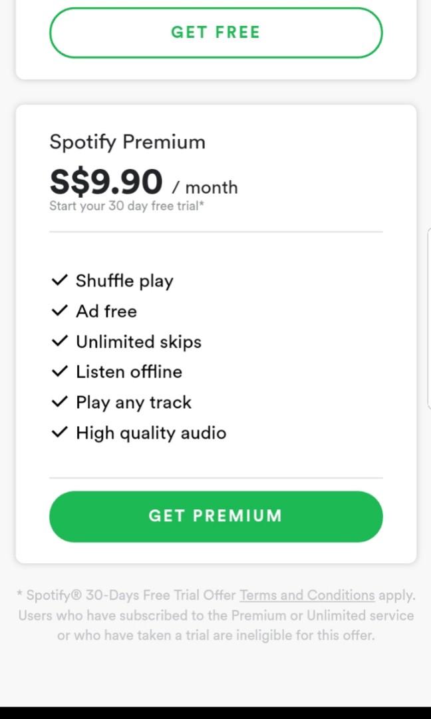Tap the Start your 30 day free trial text

[x=126, y=206]
